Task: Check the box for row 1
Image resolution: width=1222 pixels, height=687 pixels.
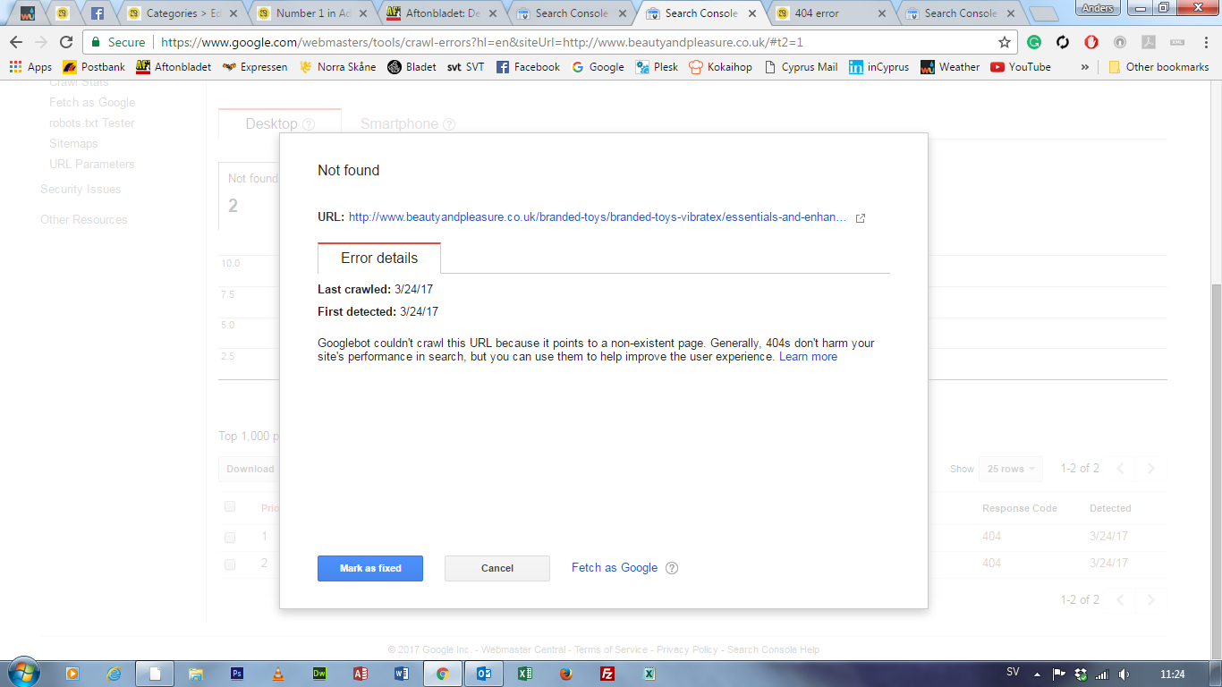Action: coord(230,538)
